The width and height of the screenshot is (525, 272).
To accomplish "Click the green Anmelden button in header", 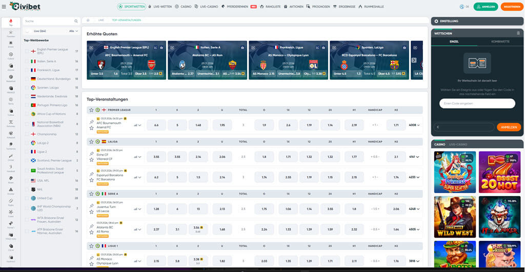I will pyautogui.click(x=486, y=7).
